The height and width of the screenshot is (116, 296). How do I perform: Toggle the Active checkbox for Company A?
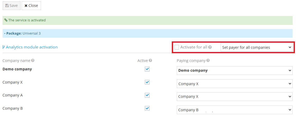click(147, 95)
